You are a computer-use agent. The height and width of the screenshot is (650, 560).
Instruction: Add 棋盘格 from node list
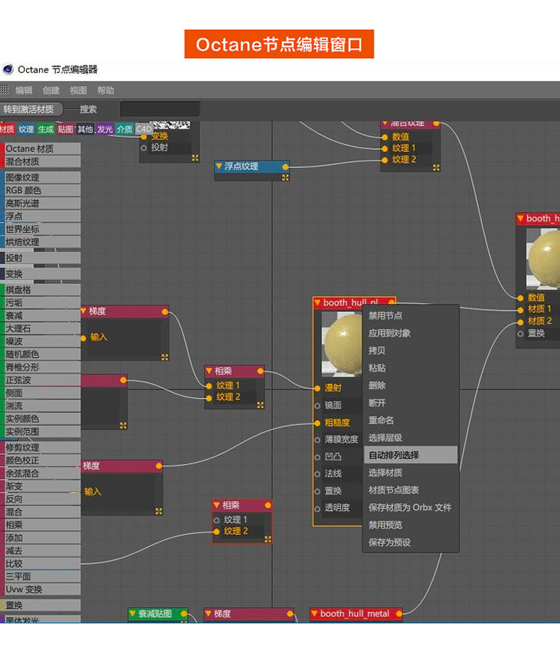point(40,290)
